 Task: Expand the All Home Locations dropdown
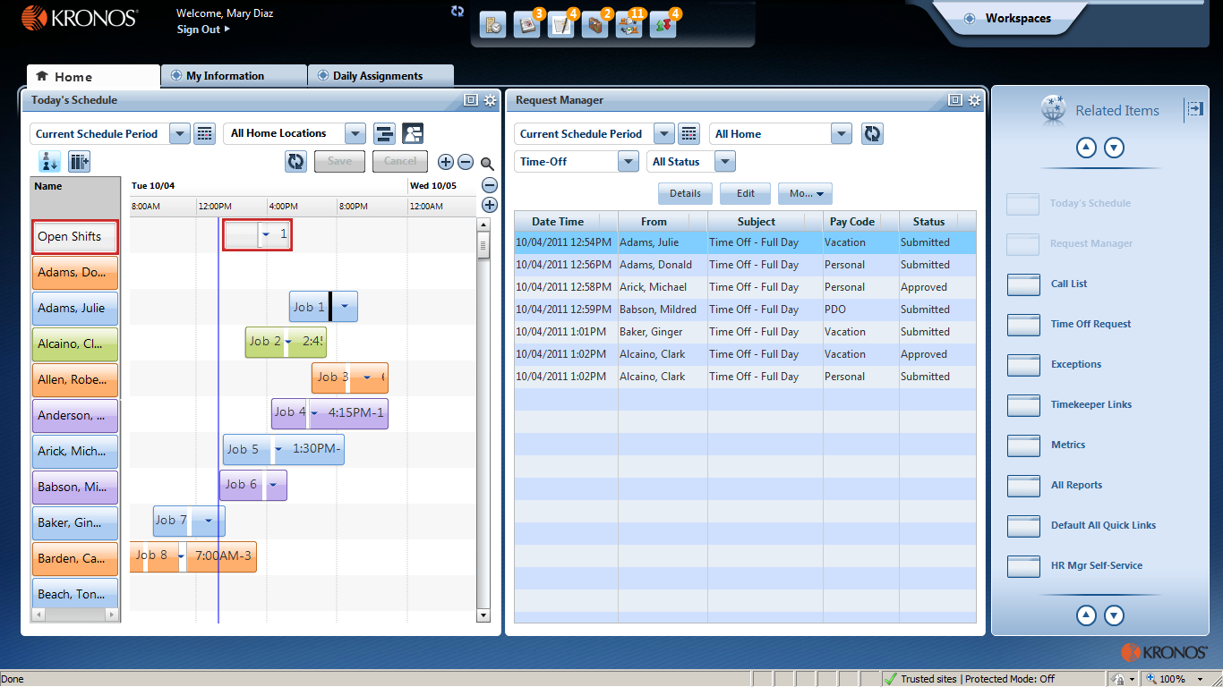click(x=355, y=134)
